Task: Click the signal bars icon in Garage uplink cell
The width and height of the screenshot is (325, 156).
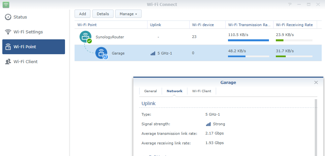Action: [153, 54]
